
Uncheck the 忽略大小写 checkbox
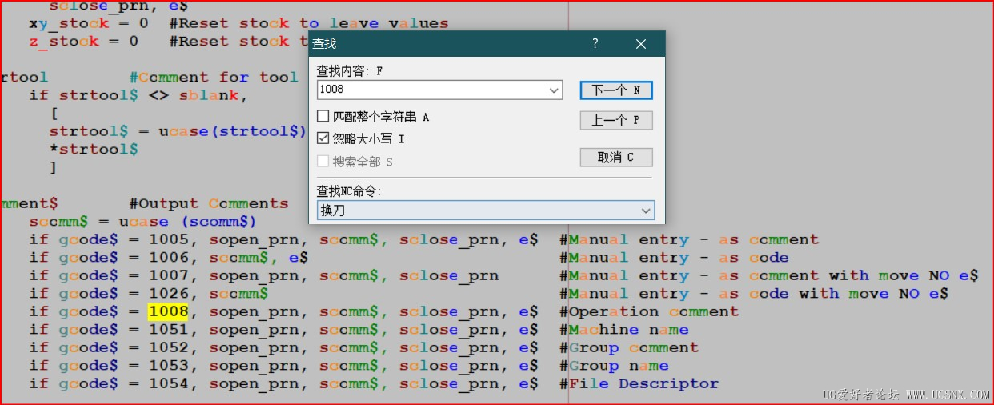323,138
